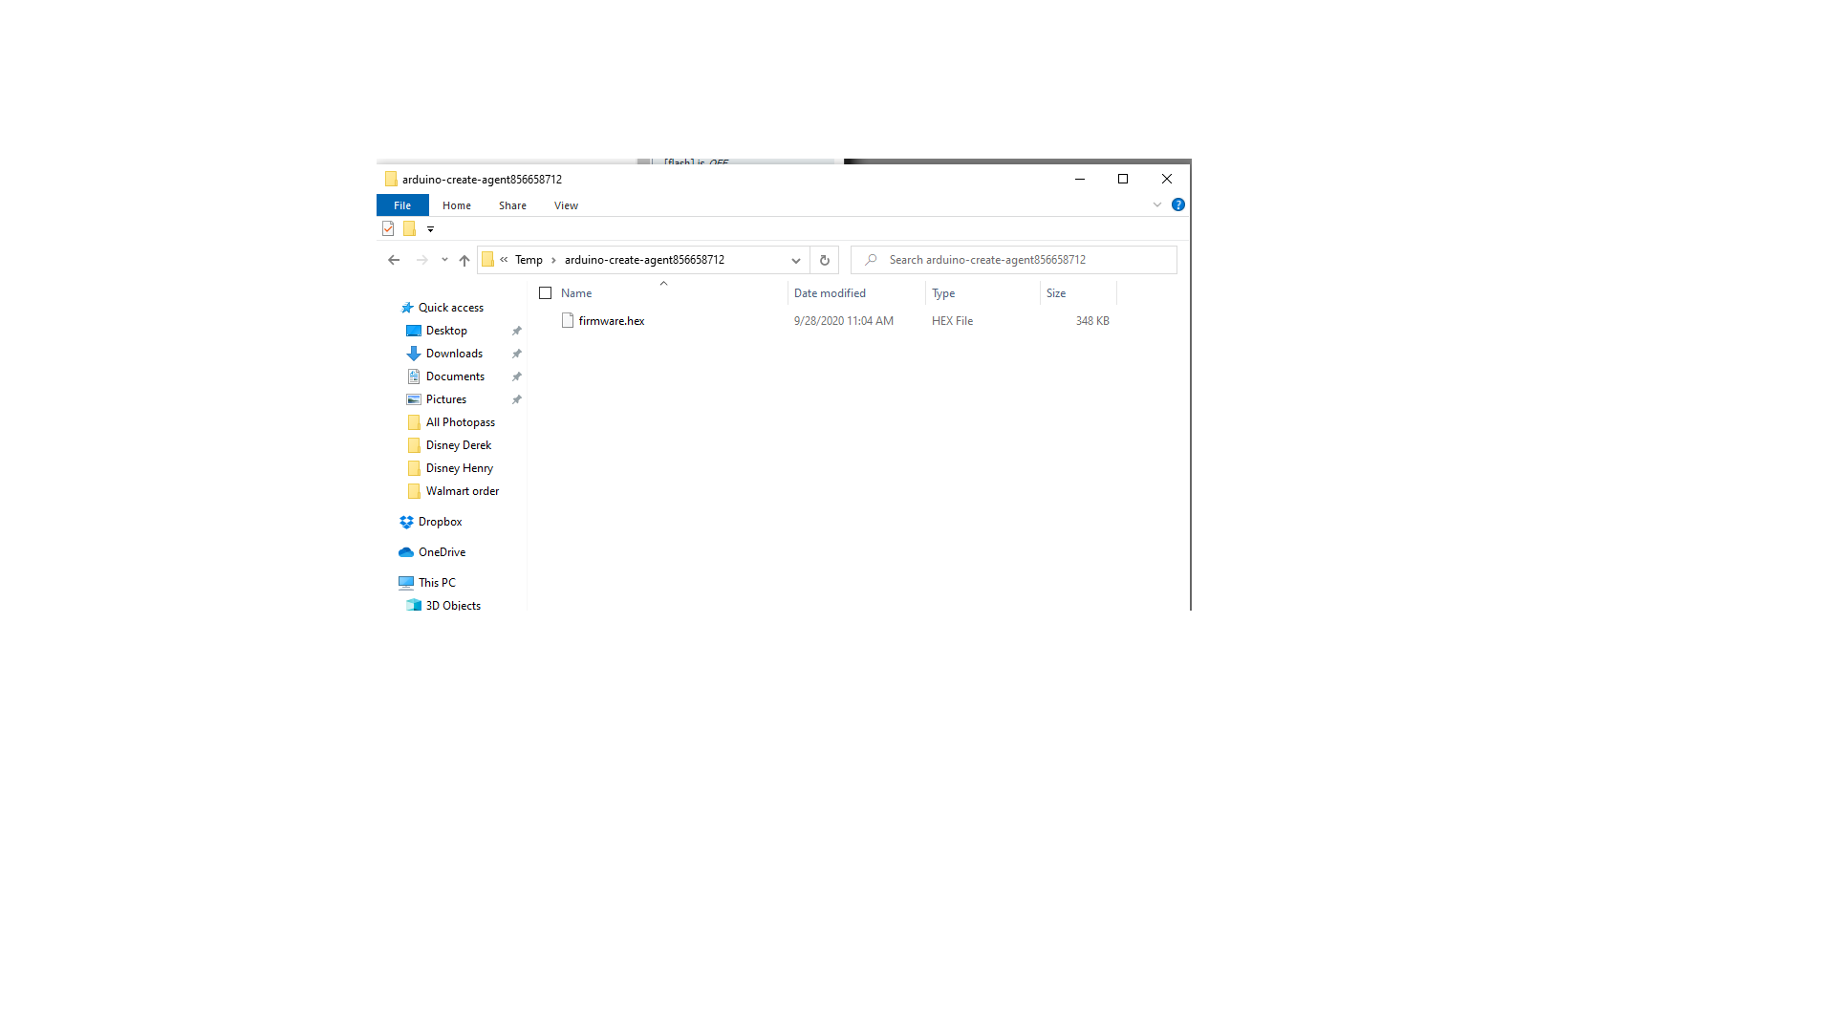Click the Downloads arrow icon
This screenshot has height=1032, width=1835.
(x=414, y=354)
